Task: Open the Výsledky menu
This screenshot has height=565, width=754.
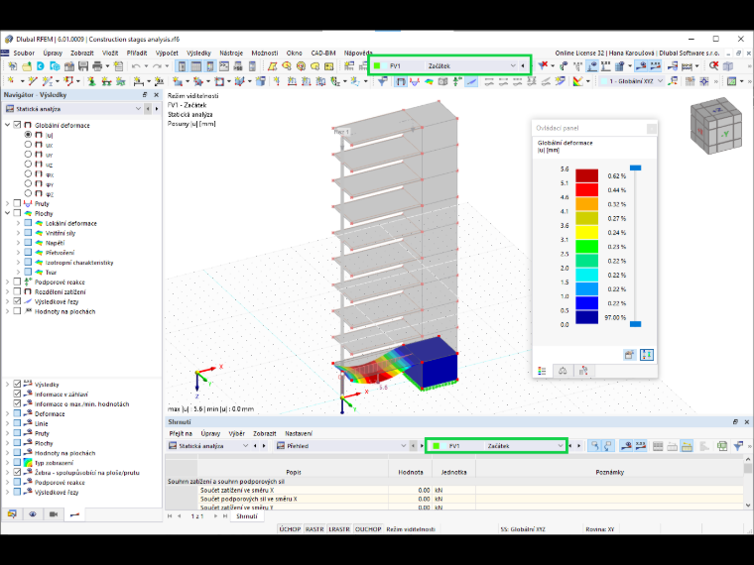Action: (x=198, y=53)
